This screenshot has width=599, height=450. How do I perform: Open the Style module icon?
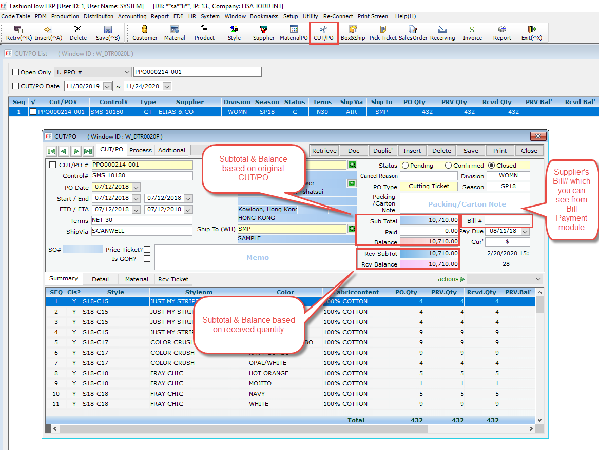pos(234,33)
